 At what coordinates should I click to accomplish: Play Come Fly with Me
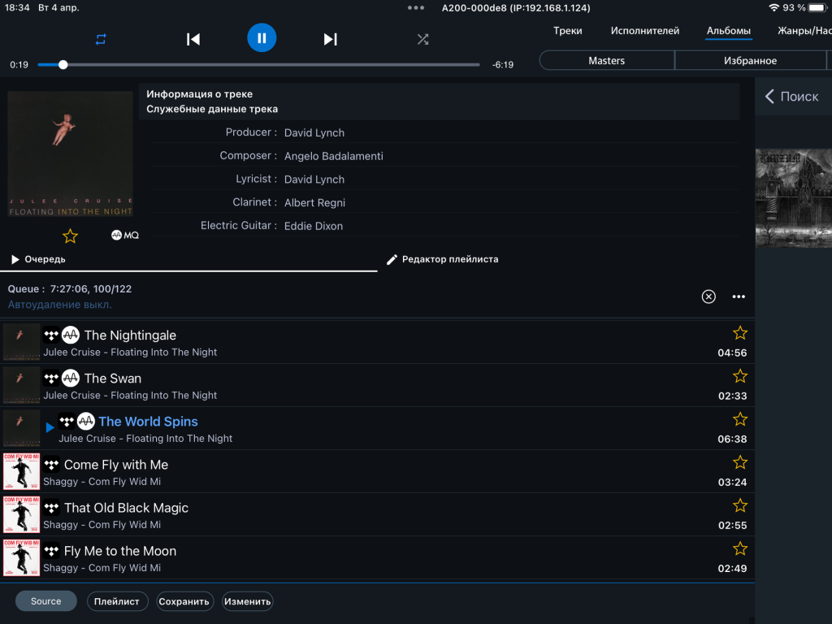pyautogui.click(x=377, y=472)
